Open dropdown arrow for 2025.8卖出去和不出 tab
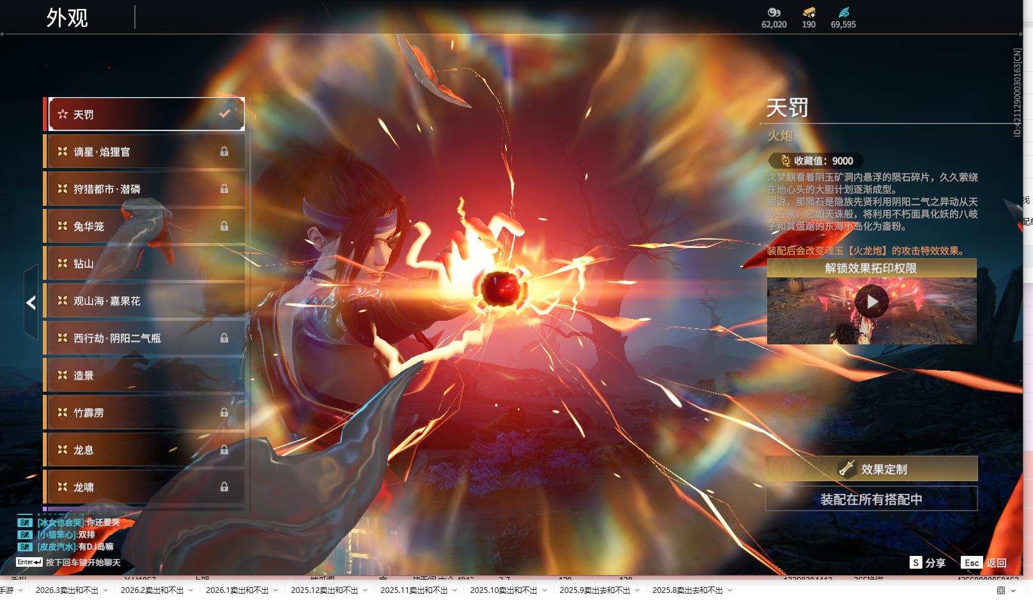Screen dimensions: 1033x600 click(x=730, y=590)
